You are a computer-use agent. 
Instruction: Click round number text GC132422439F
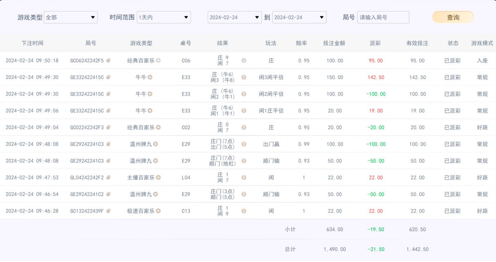point(87,211)
